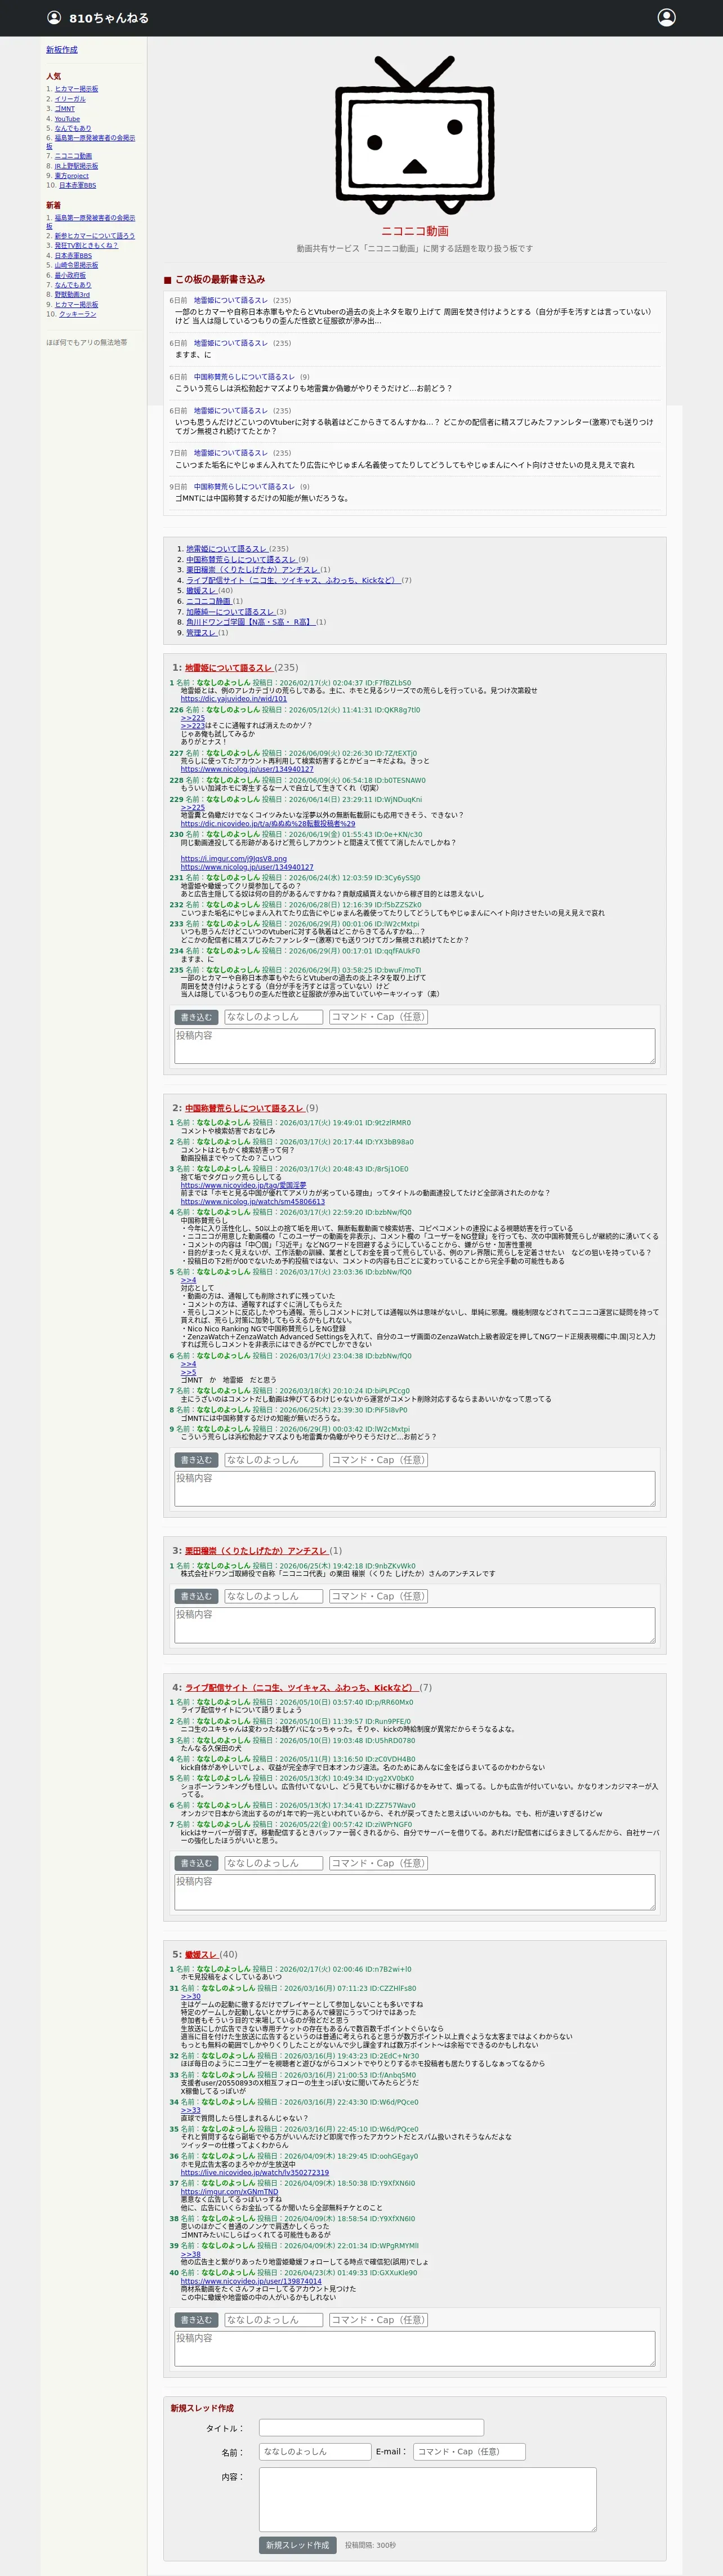Focus コマンド・Cap field in 栗田穣崇アンチスレ form
The width and height of the screenshot is (723, 2576).
click(379, 1596)
